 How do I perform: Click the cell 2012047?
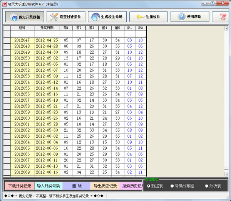pyautogui.click(x=22, y=40)
